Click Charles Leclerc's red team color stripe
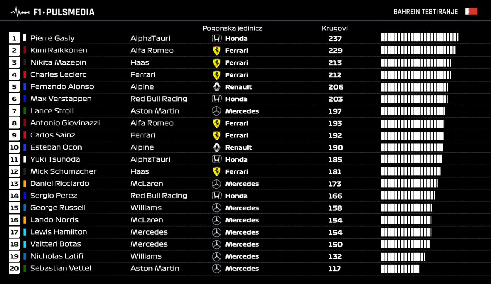This screenshot has height=284, width=491. pyautogui.click(x=25, y=74)
